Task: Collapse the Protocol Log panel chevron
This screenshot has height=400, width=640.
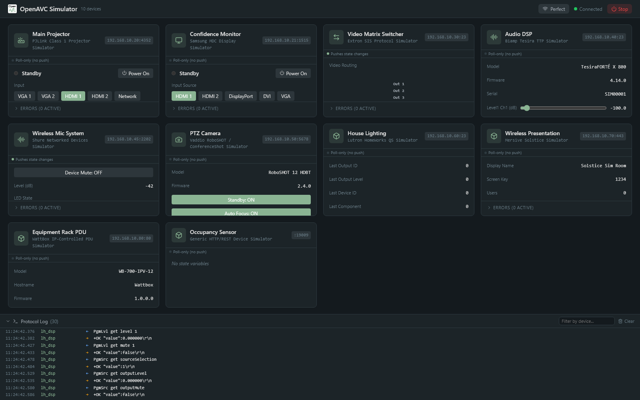Action: click(8, 321)
